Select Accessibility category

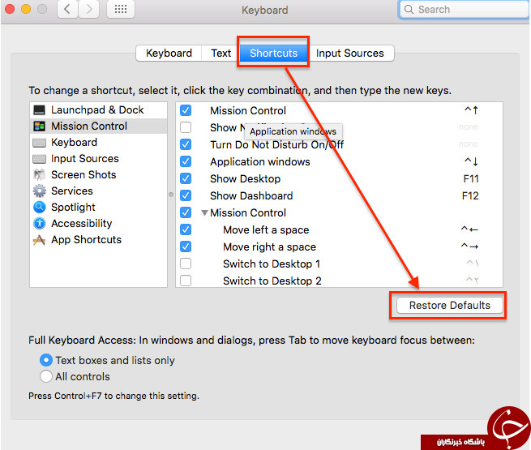point(98,223)
